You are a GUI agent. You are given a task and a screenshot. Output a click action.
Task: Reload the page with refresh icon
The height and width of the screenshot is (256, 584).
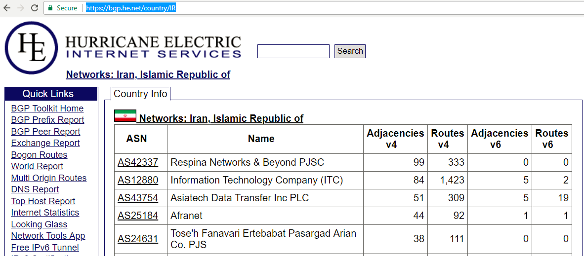tap(35, 8)
